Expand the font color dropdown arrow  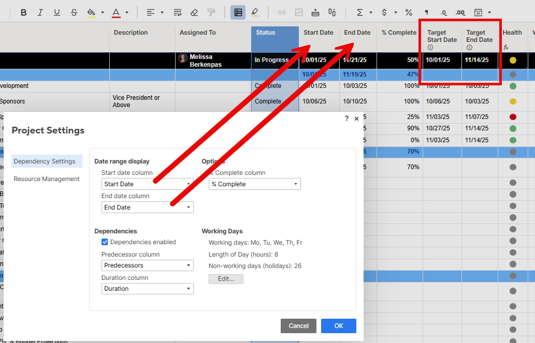click(127, 12)
